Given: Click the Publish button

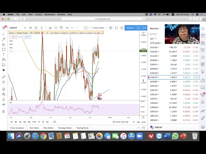Looking at the screenshot, I should point(130,28).
